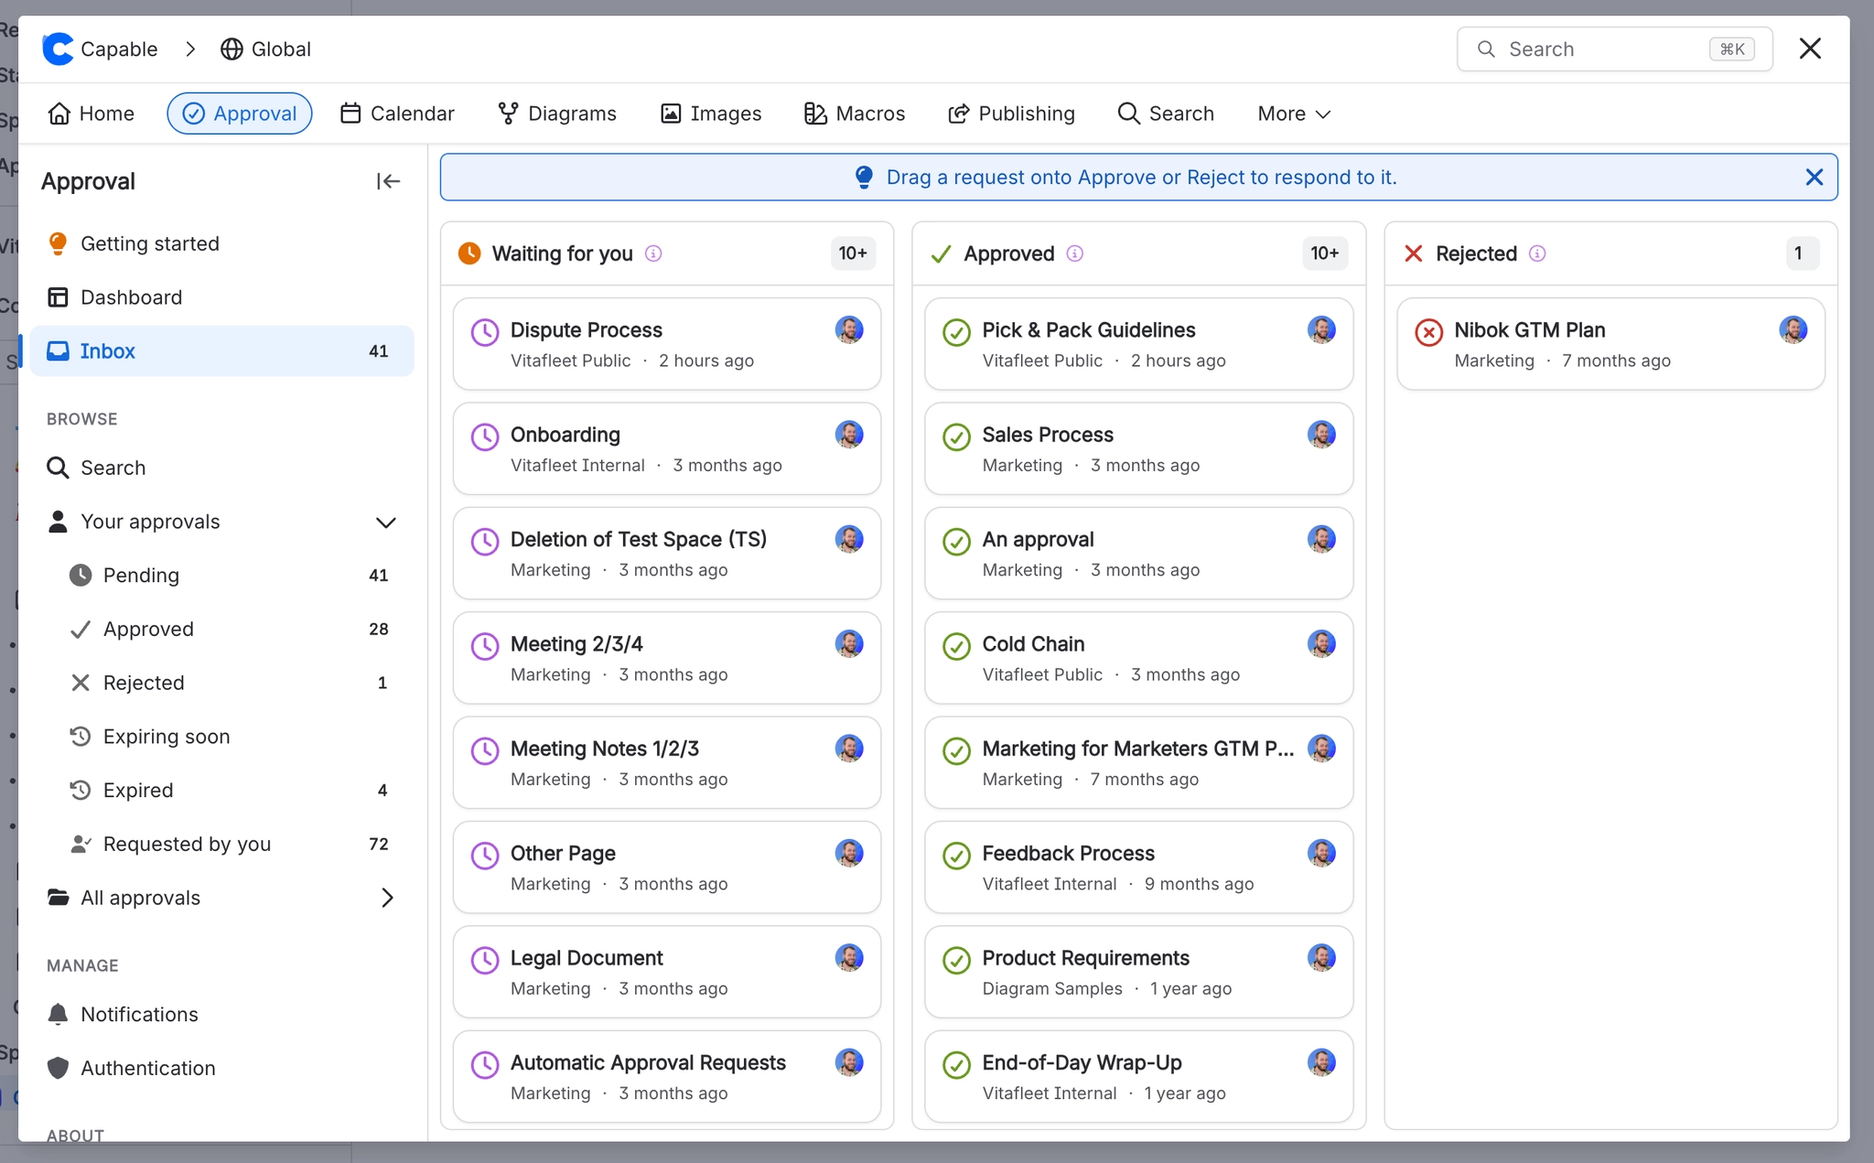Image resolution: width=1874 pixels, height=1163 pixels.
Task: Open Requested by you list
Action: tap(222, 844)
